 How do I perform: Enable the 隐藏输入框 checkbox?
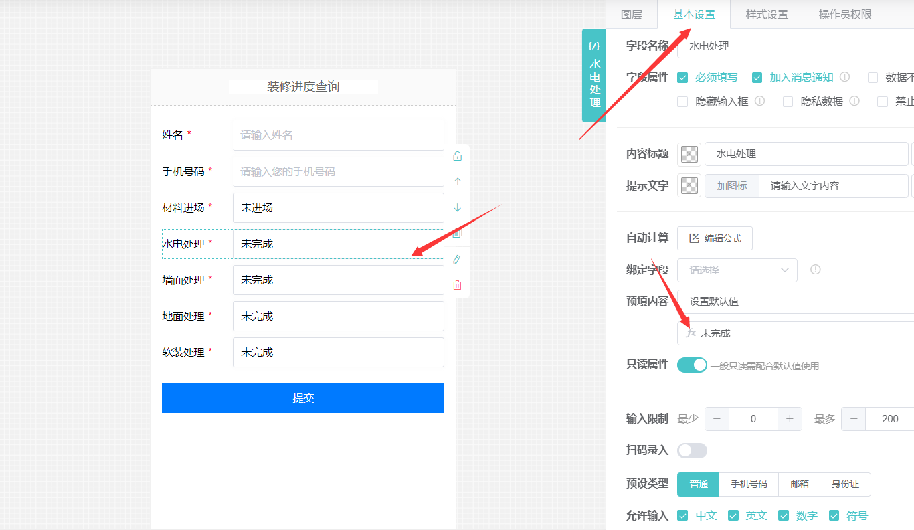(x=682, y=102)
